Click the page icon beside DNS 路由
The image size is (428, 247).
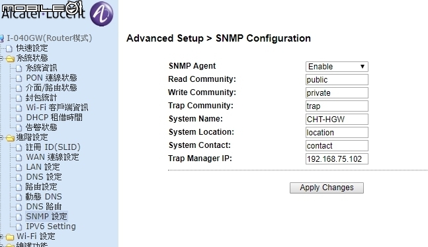point(19,207)
